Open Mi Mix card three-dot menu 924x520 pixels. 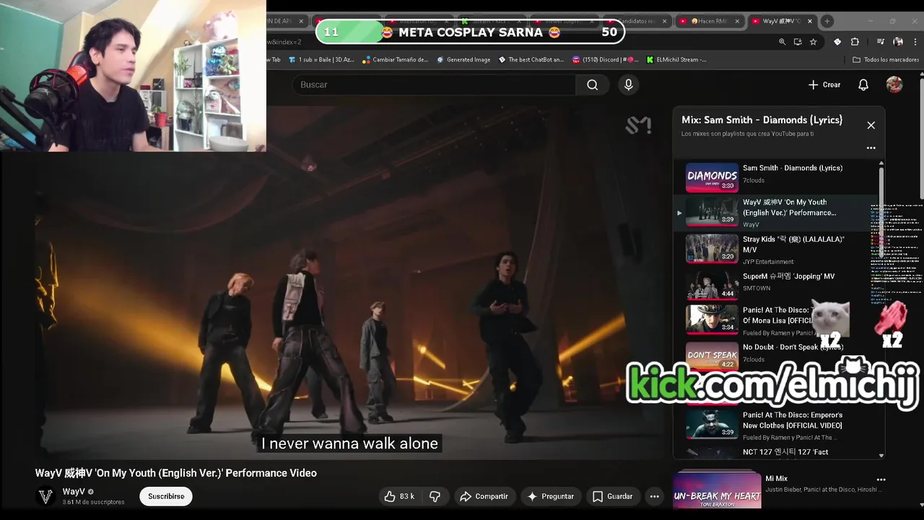click(x=881, y=480)
